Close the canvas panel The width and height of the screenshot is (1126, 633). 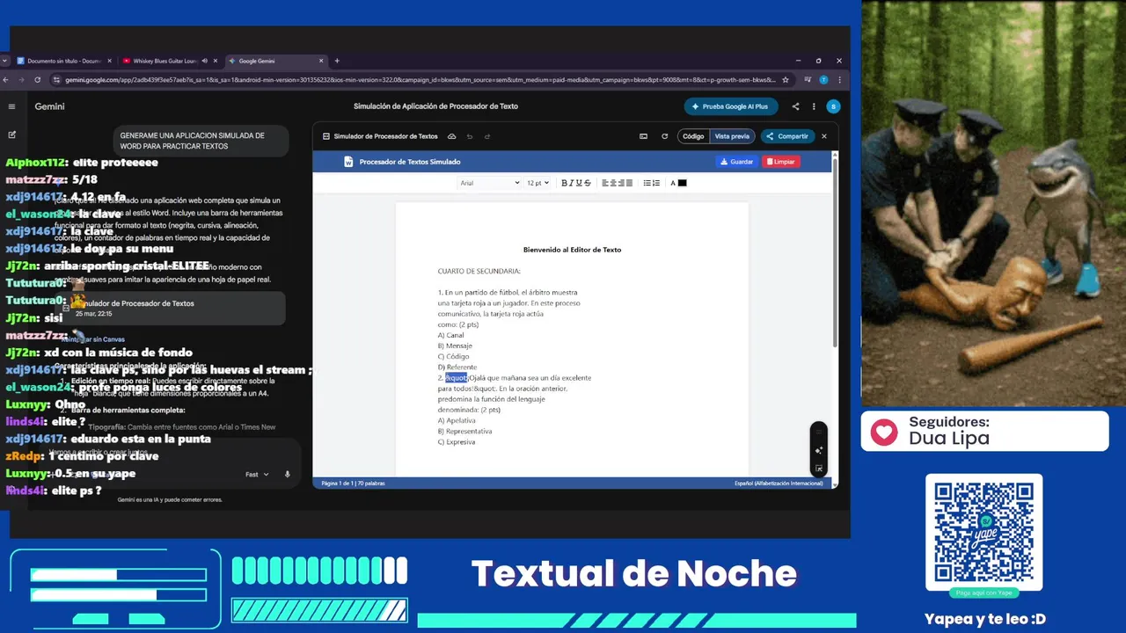click(x=824, y=136)
